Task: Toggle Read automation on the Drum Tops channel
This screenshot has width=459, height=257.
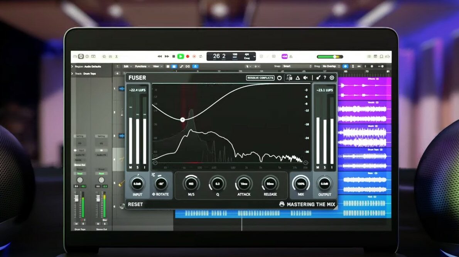Action: pos(80,173)
